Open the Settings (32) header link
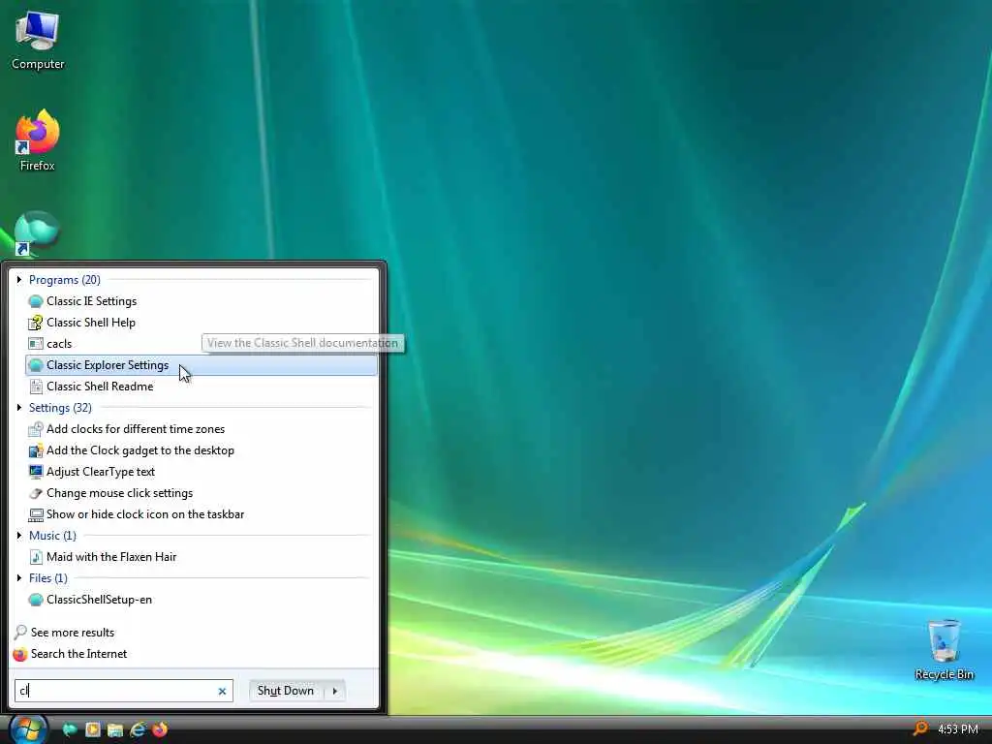The width and height of the screenshot is (992, 744). coord(60,408)
